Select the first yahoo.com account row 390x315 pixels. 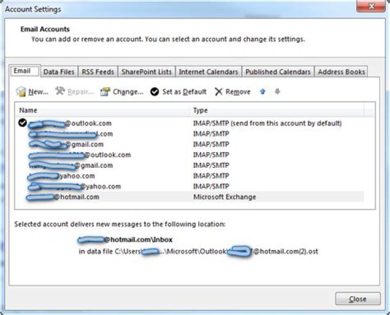(190, 176)
